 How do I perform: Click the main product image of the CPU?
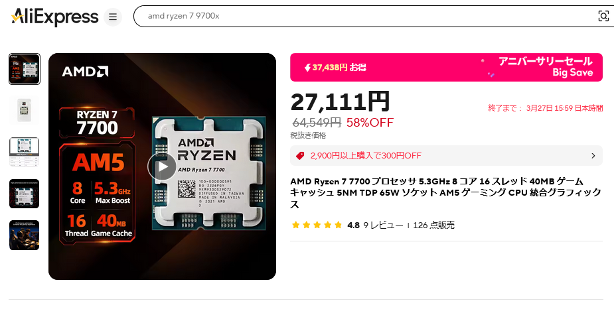(162, 166)
